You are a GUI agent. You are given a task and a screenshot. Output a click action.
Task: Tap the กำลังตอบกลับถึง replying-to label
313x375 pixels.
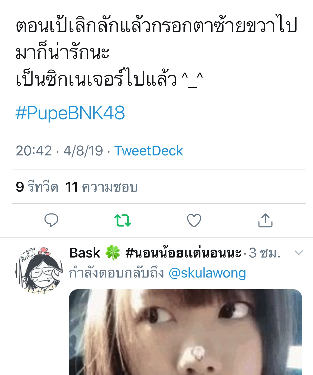pos(117,273)
